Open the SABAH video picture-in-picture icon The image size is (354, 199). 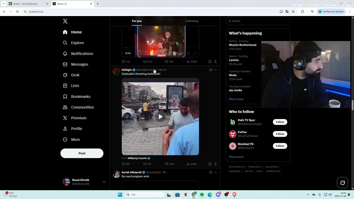[x=188, y=53]
